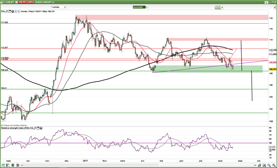Click the traffic-light alerts icon at bottom left
The width and height of the screenshot is (277, 168).
[8, 165]
